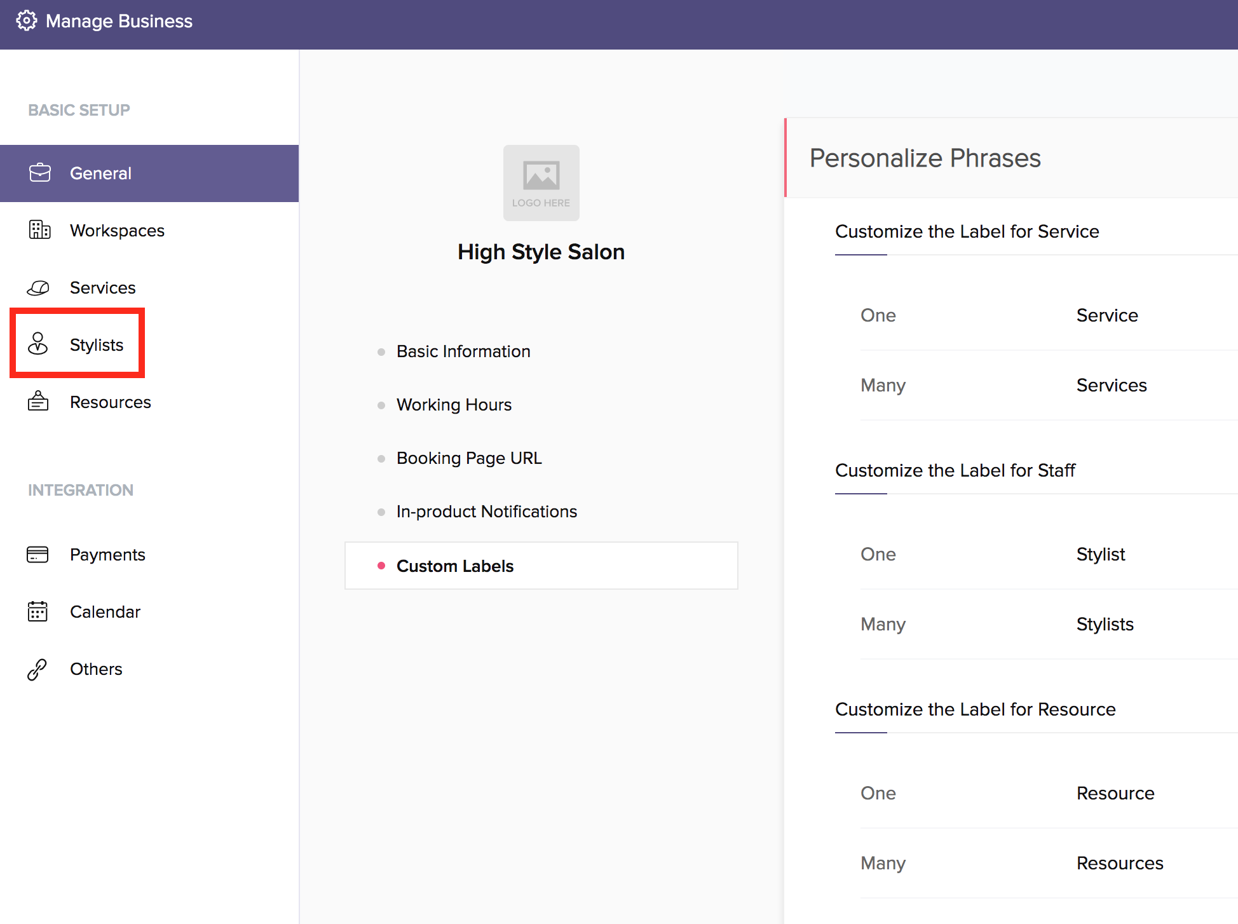Open In-product Notifications settings
1238x924 pixels.
coord(486,512)
